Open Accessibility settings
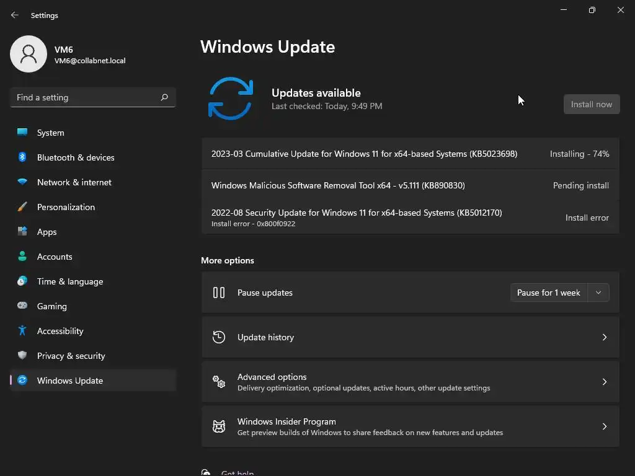The image size is (635, 476). coord(93,331)
